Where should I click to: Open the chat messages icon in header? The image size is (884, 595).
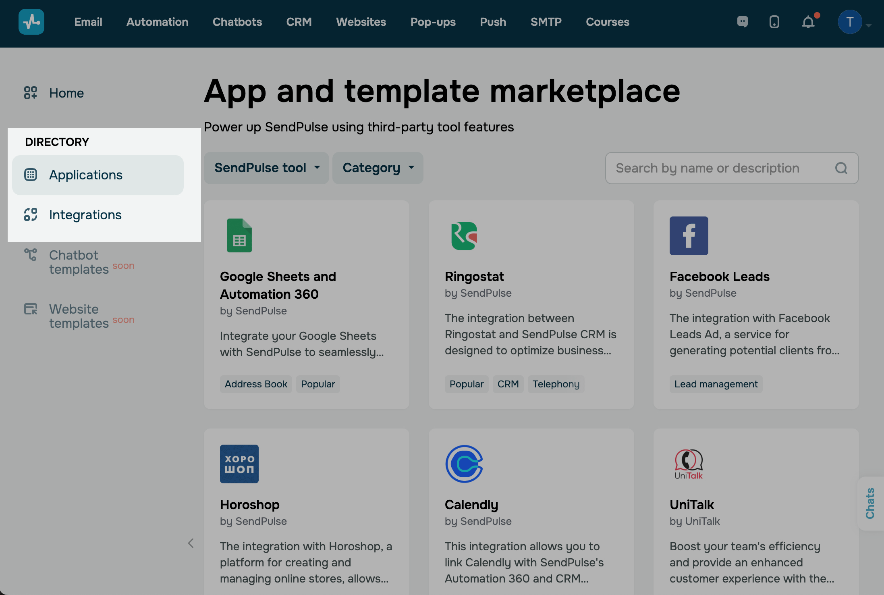(x=742, y=22)
